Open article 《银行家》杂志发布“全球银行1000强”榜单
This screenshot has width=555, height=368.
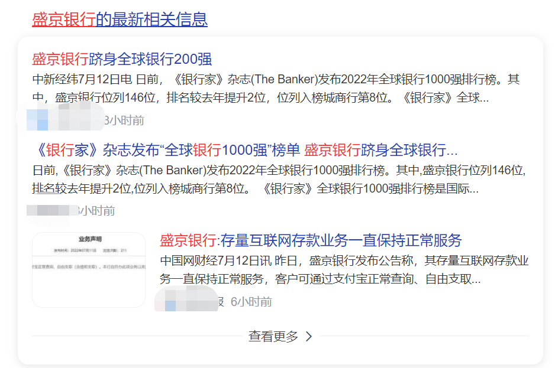[245, 150]
